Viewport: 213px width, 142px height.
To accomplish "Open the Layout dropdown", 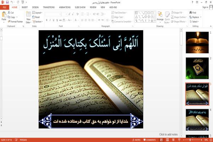I will (x=37, y=13).
